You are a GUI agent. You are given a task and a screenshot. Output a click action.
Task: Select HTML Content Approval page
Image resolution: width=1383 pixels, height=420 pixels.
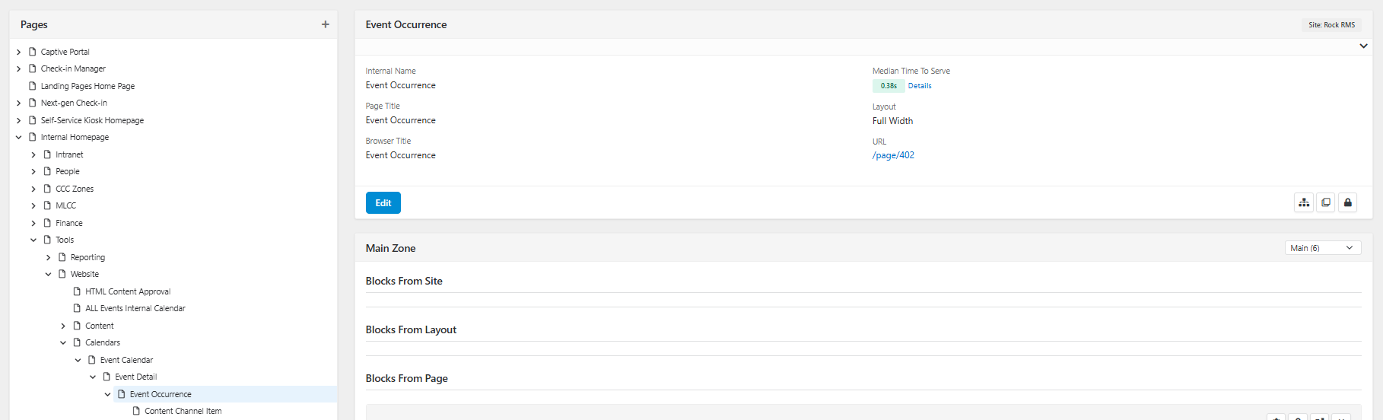(128, 291)
